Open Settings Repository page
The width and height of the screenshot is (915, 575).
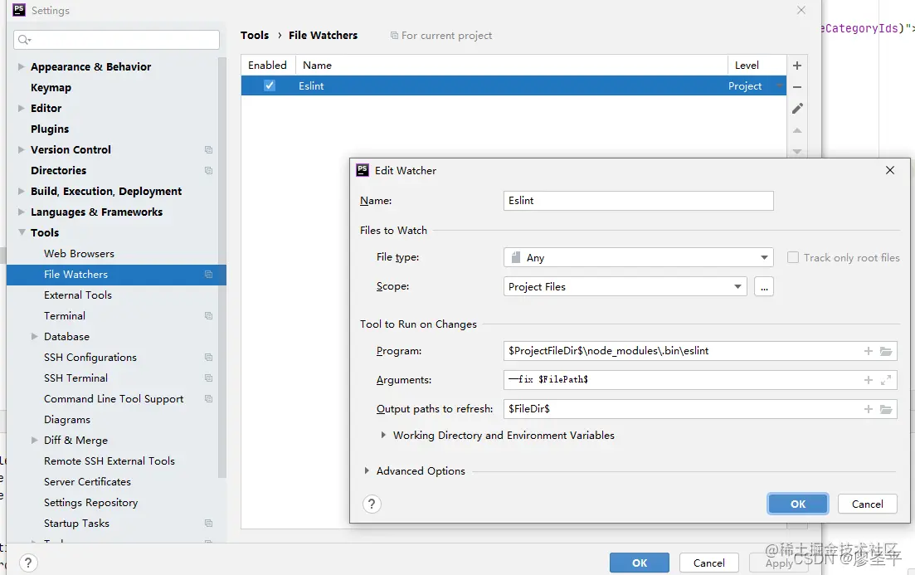90,503
